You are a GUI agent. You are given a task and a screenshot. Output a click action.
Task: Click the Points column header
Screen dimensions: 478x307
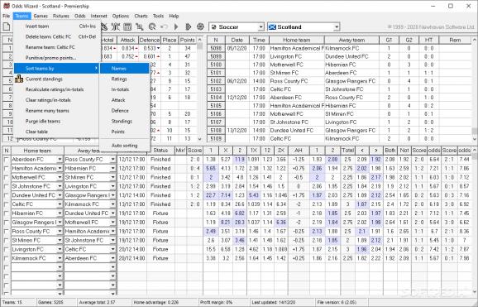pos(187,40)
